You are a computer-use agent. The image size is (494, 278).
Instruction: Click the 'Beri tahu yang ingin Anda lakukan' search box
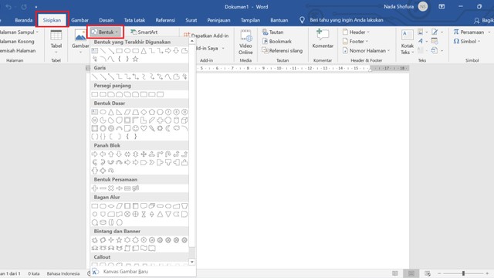tap(347, 20)
